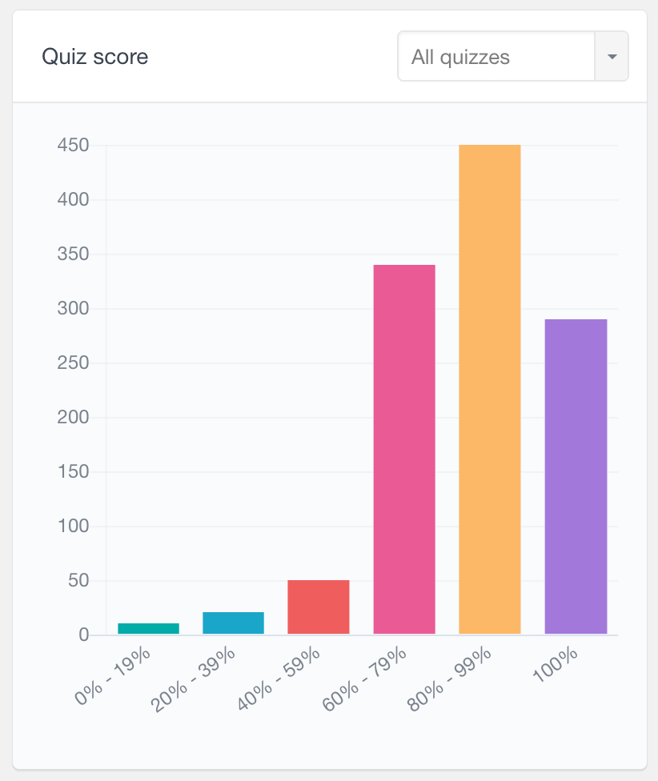Select the teal 0% - 19% bar
658x781 pixels.
point(148,628)
